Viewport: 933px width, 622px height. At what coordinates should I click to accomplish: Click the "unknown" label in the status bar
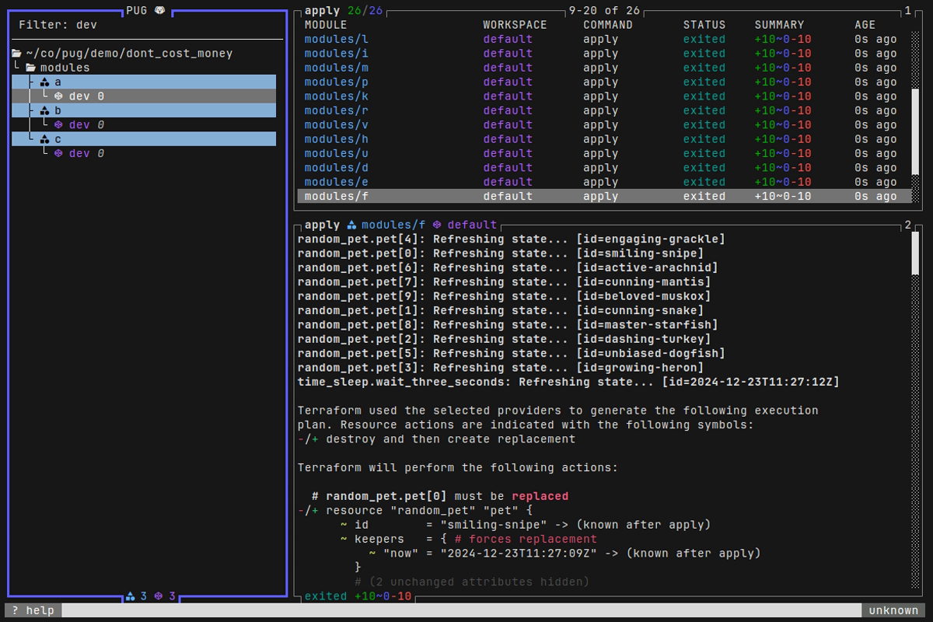tap(893, 610)
